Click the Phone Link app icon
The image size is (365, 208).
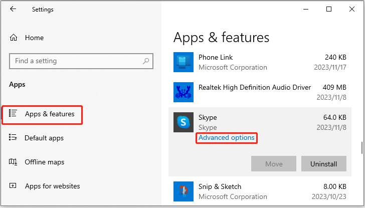tap(184, 62)
